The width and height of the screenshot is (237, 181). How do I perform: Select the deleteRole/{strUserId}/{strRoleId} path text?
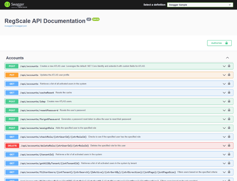pyautogui.click(x=55, y=146)
